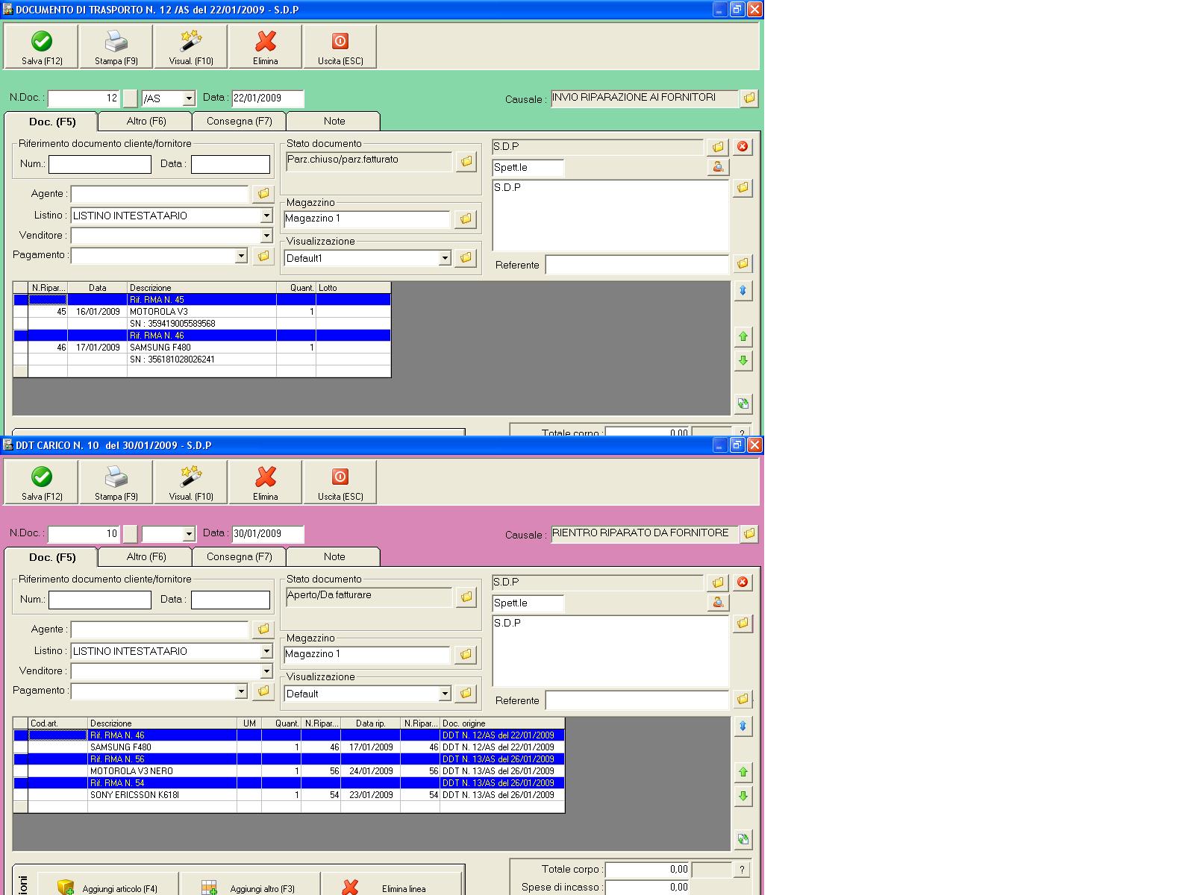Switch to Altro (F6) tab in DDT Carico window

(146, 556)
